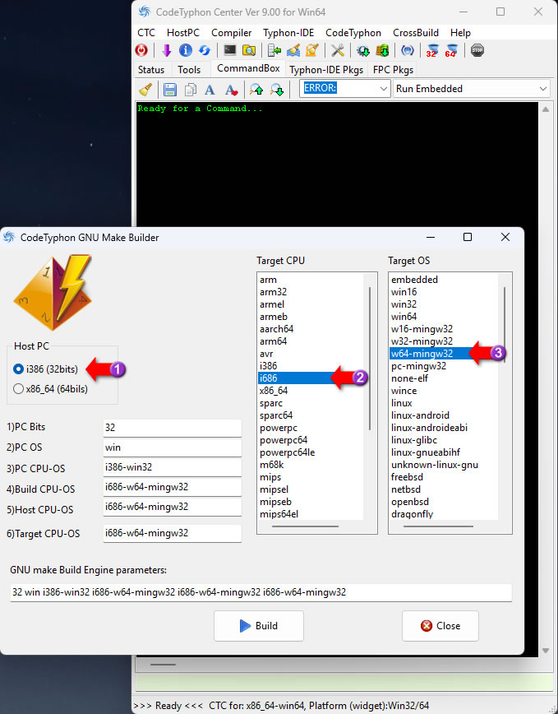The image size is (558, 714).
Task: Click the broom clear icon
Action: pos(145,90)
